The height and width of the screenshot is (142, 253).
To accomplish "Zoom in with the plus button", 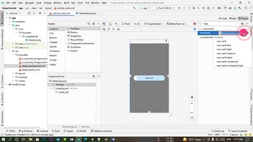I will point(192,103).
